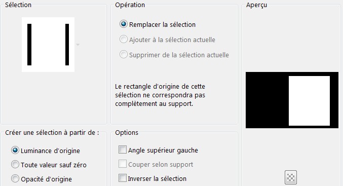Click the Opération group heading

click(x=130, y=5)
